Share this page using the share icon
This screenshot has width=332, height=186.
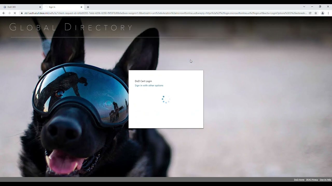[310, 13]
